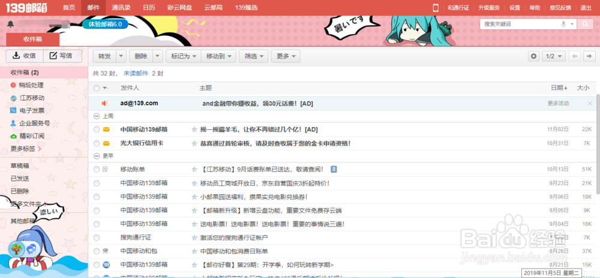Star the 搜狗通行证 activation email

(x=194, y=237)
